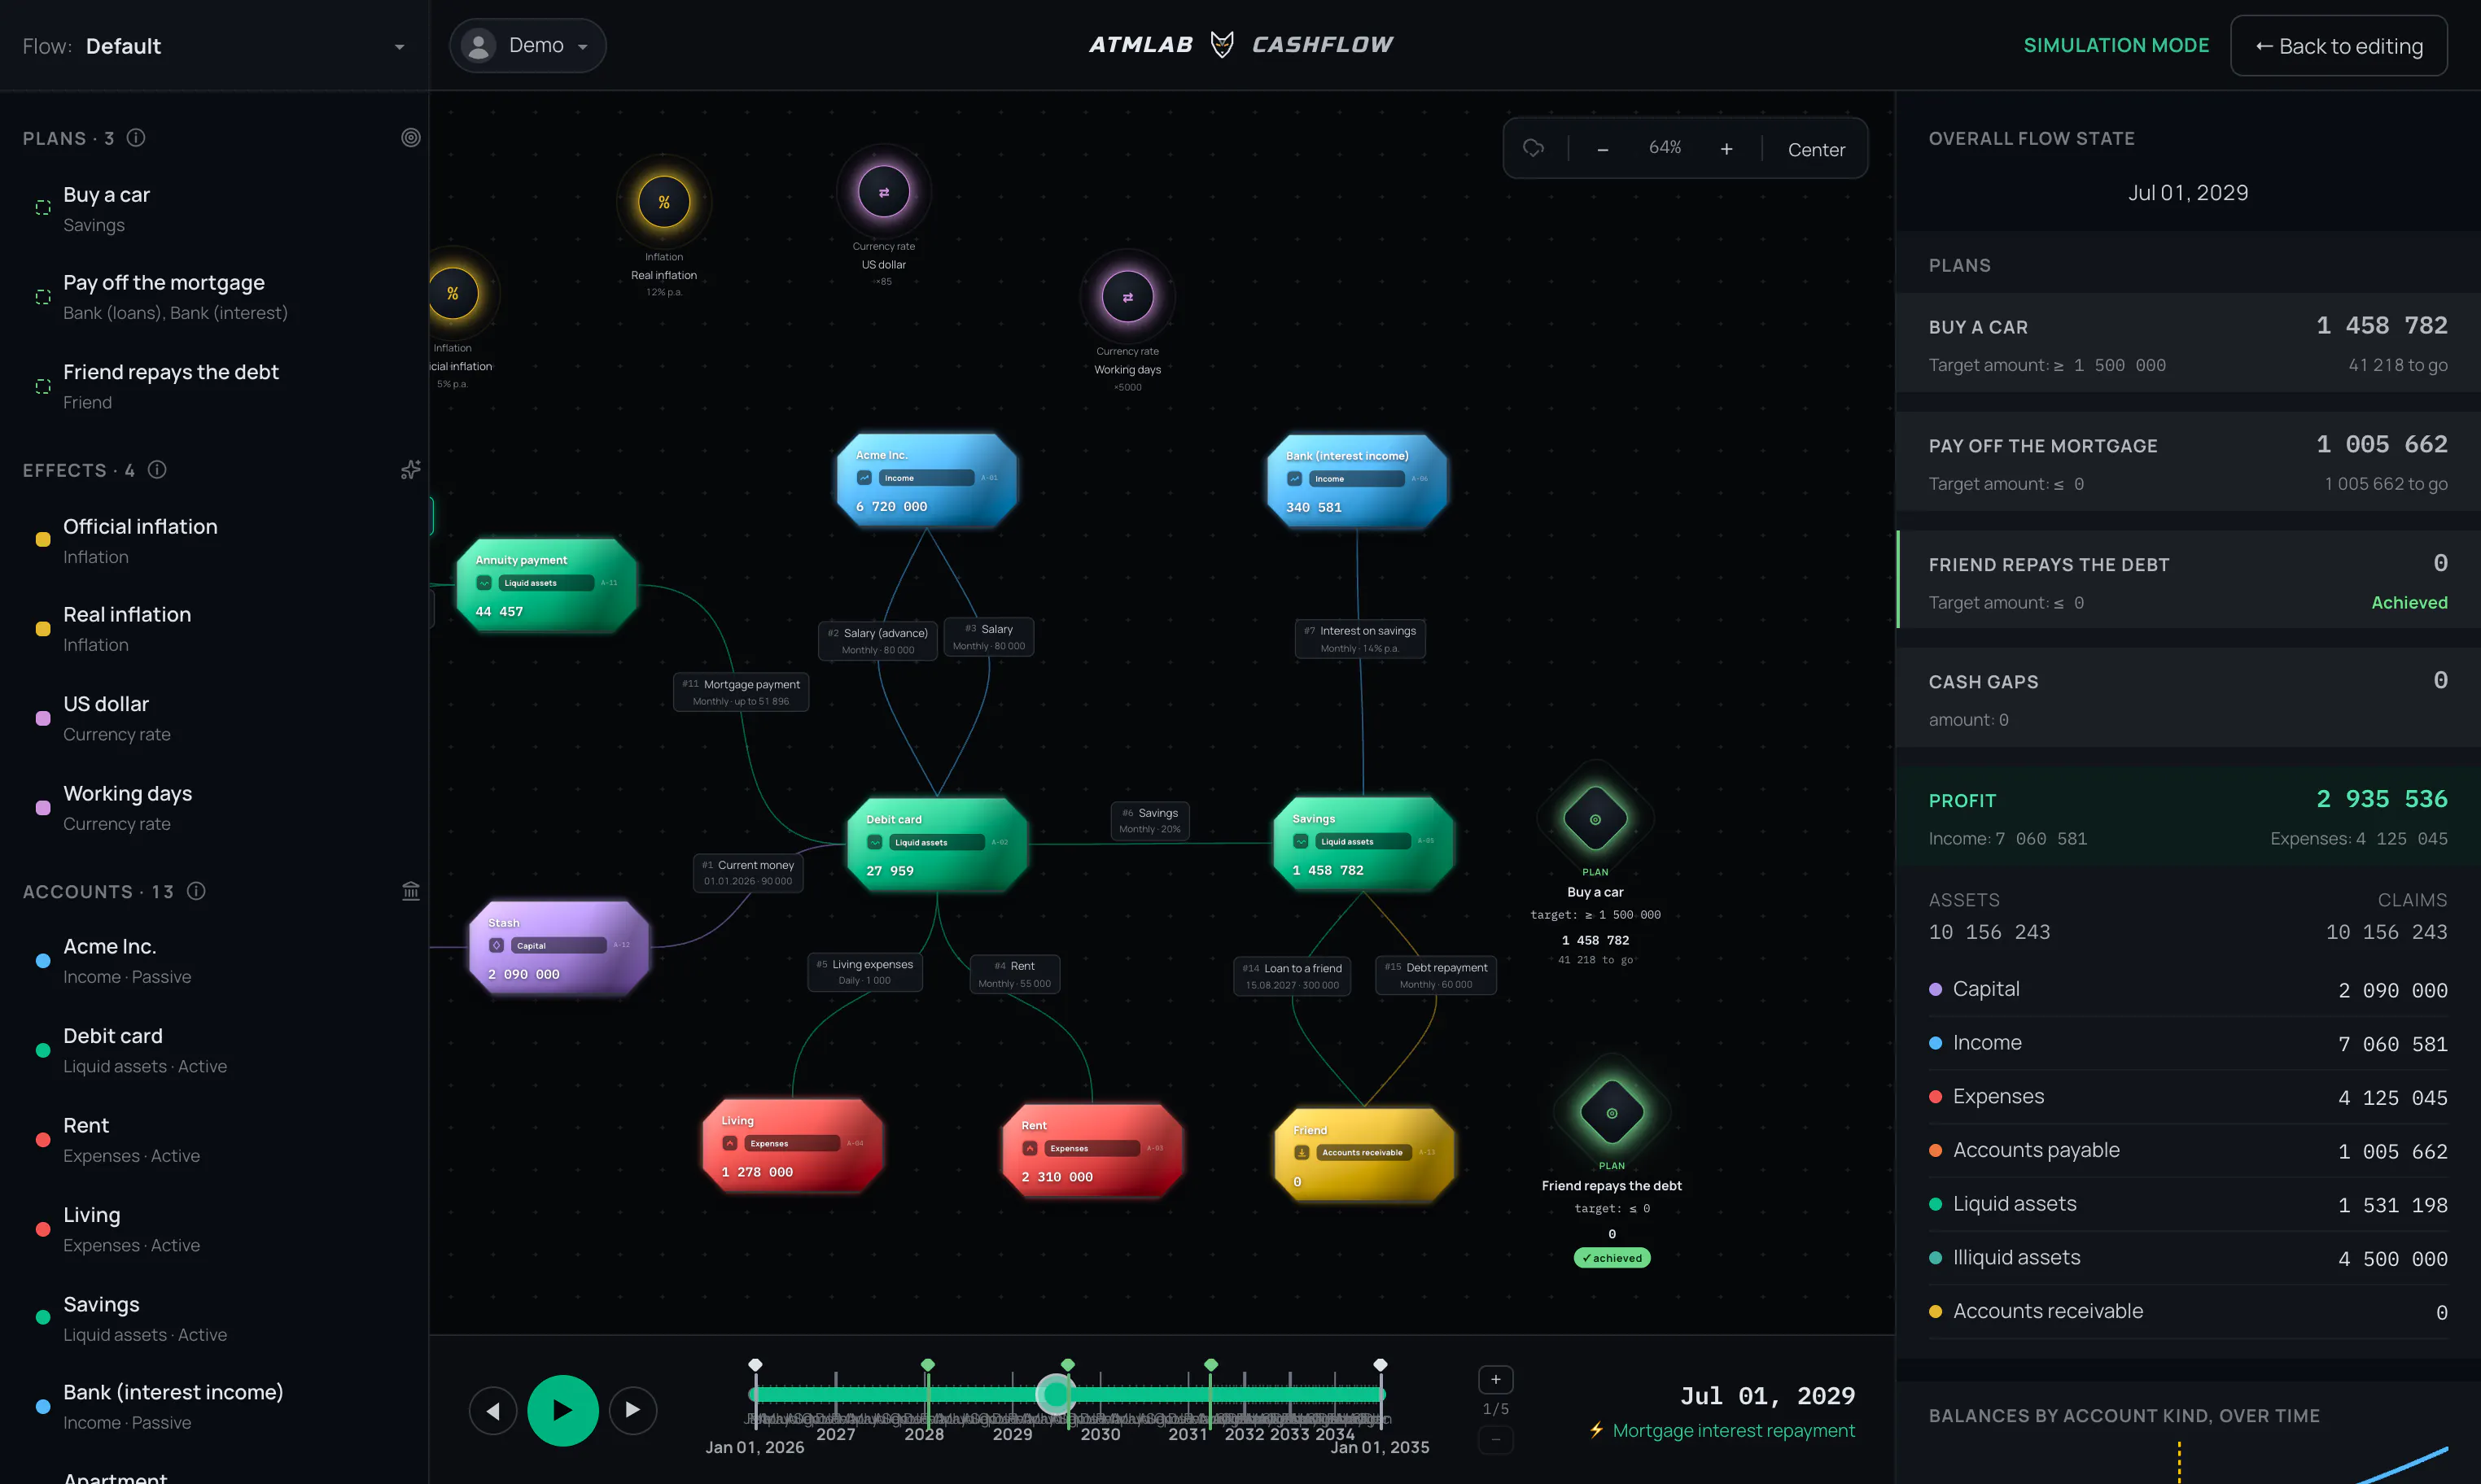Click Mortgage interest repayment event link
This screenshot has height=1484, width=2481.
click(1733, 1430)
